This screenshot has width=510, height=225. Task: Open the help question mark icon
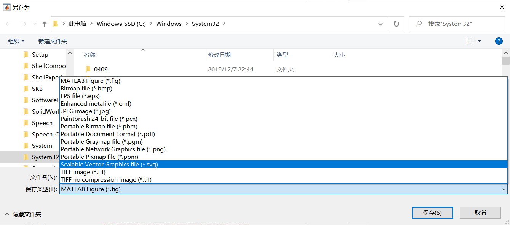(499, 41)
